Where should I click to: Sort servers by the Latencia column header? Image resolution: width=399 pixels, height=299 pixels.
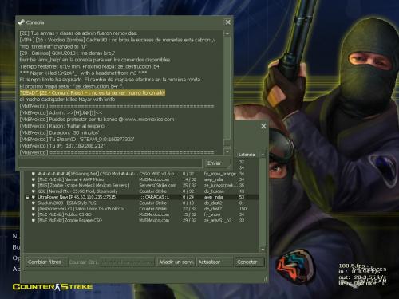coord(247,155)
